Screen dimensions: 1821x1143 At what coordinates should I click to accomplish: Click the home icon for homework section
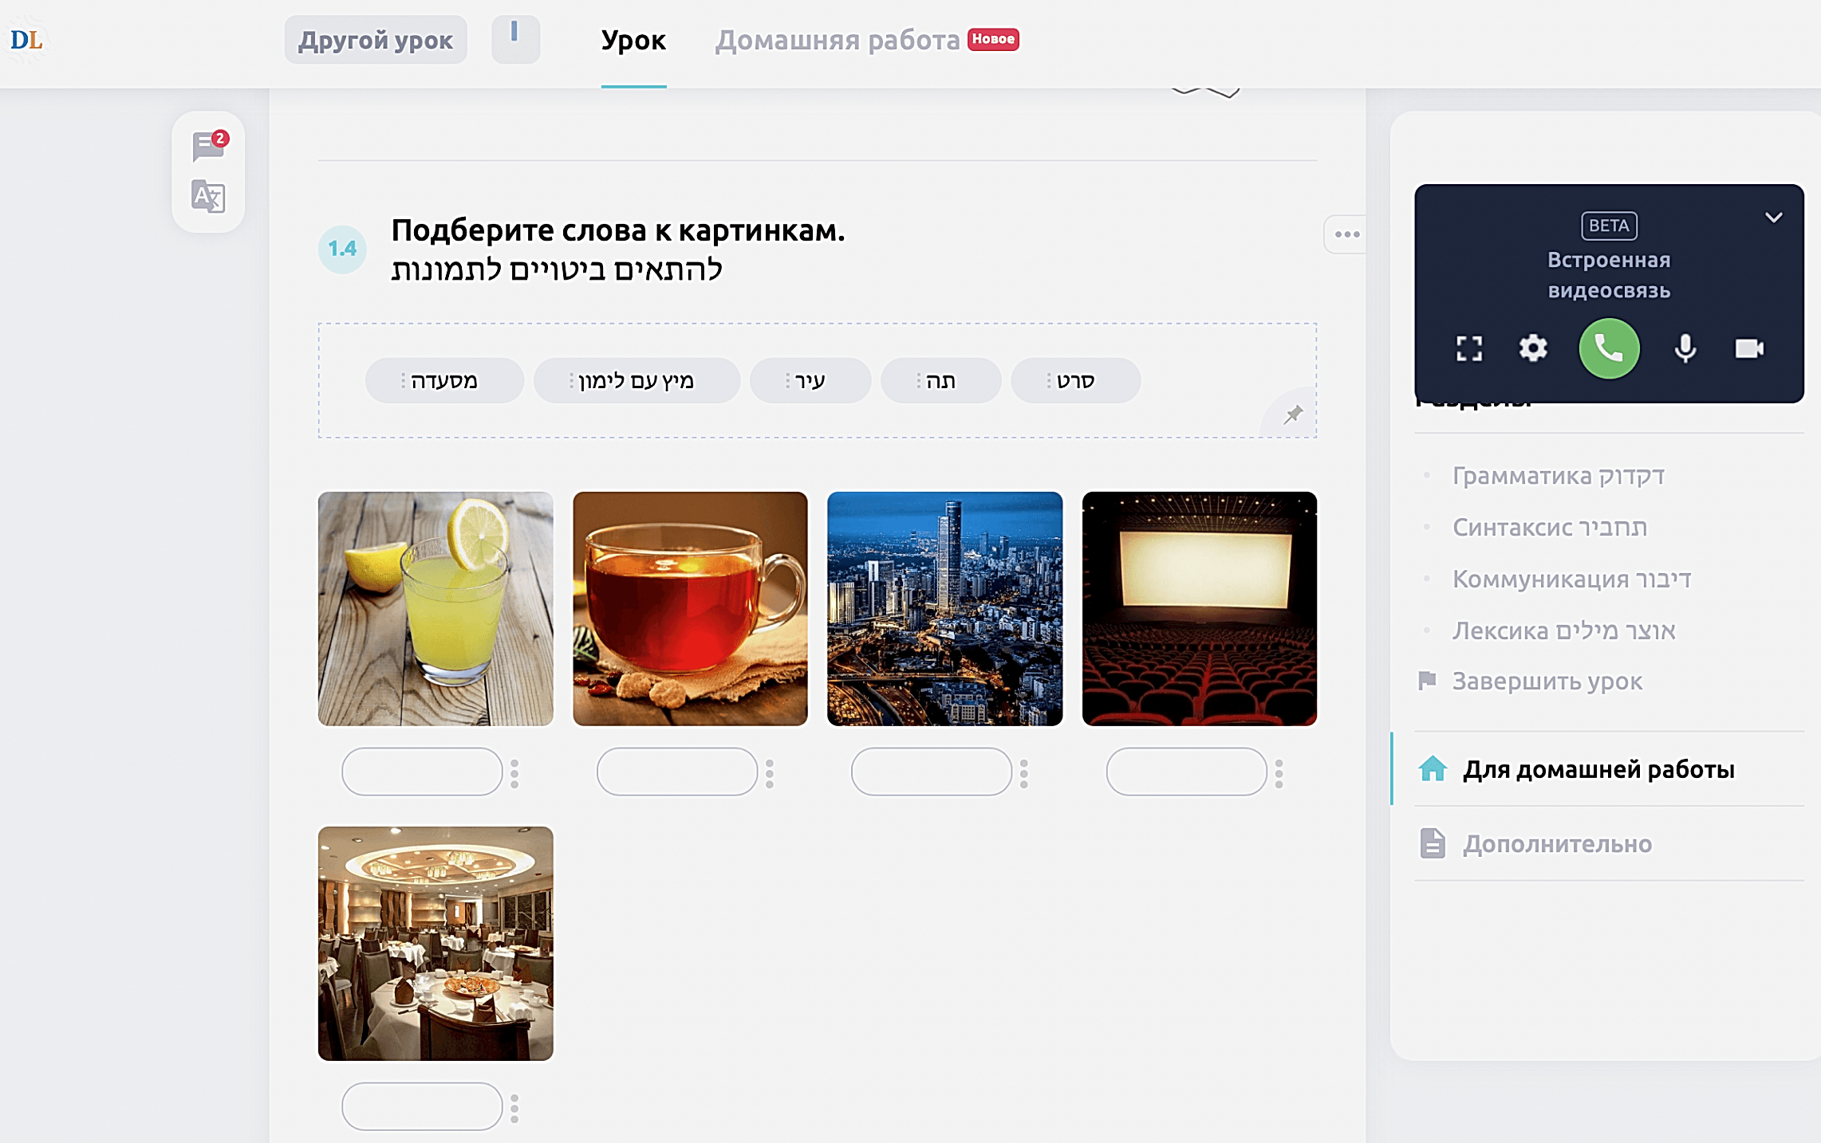pyautogui.click(x=1433, y=768)
